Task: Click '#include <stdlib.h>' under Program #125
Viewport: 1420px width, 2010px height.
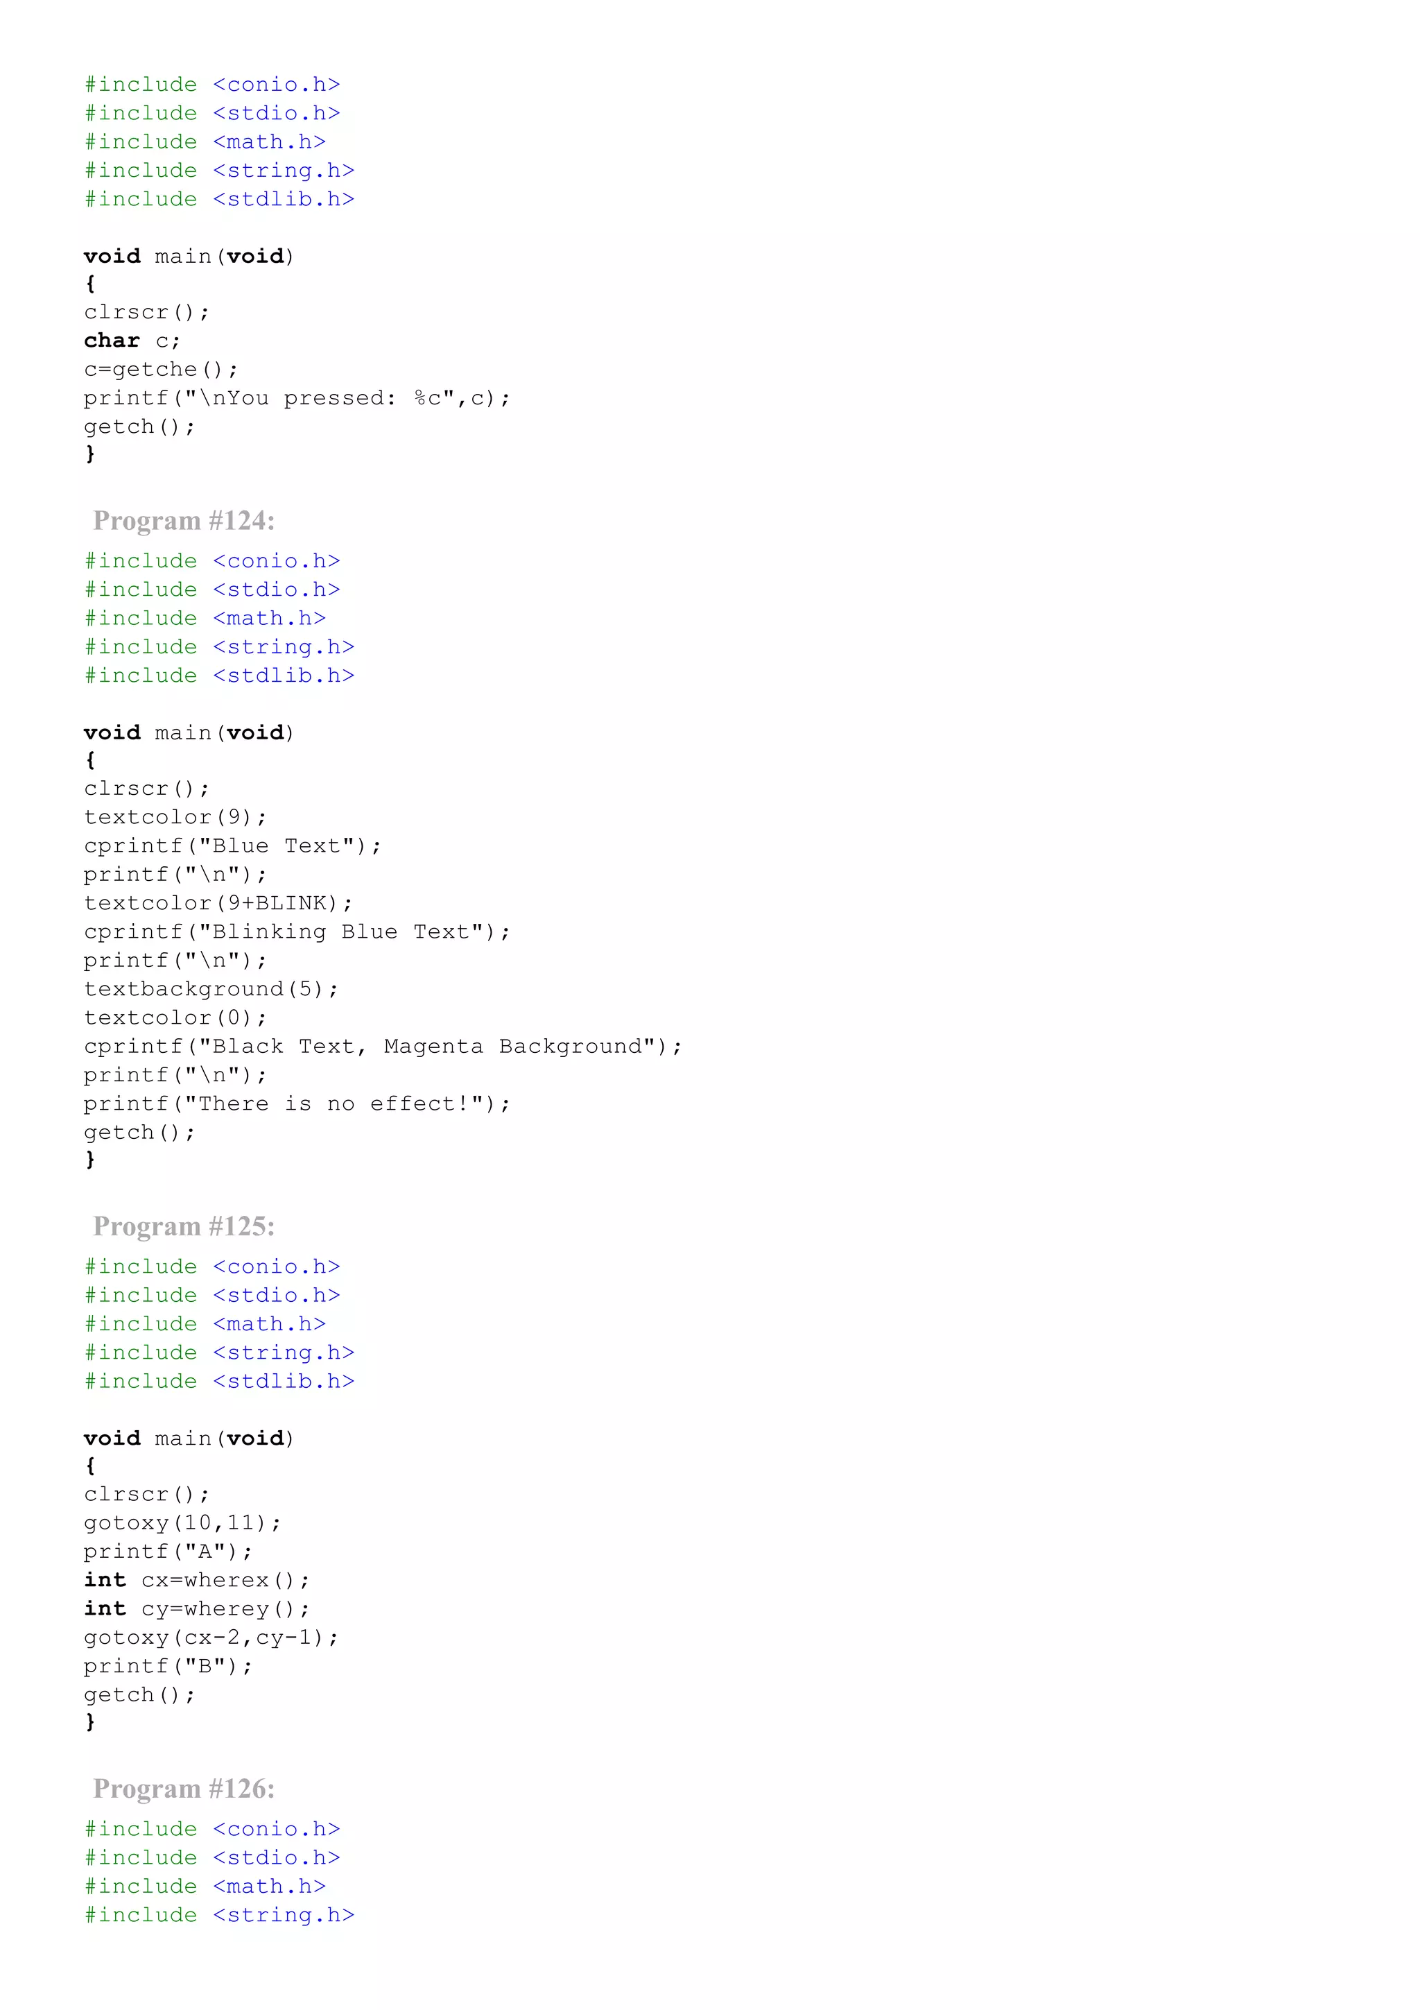Action: [220, 1382]
